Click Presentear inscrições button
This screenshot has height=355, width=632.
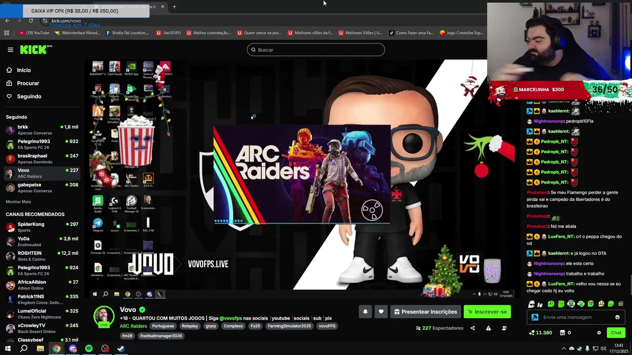tap(425, 312)
